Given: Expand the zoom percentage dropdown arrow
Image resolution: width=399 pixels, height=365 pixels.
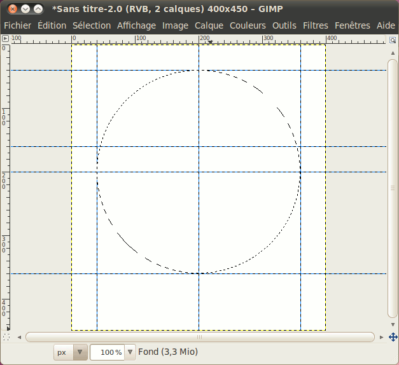Looking at the screenshot, I should pos(130,352).
